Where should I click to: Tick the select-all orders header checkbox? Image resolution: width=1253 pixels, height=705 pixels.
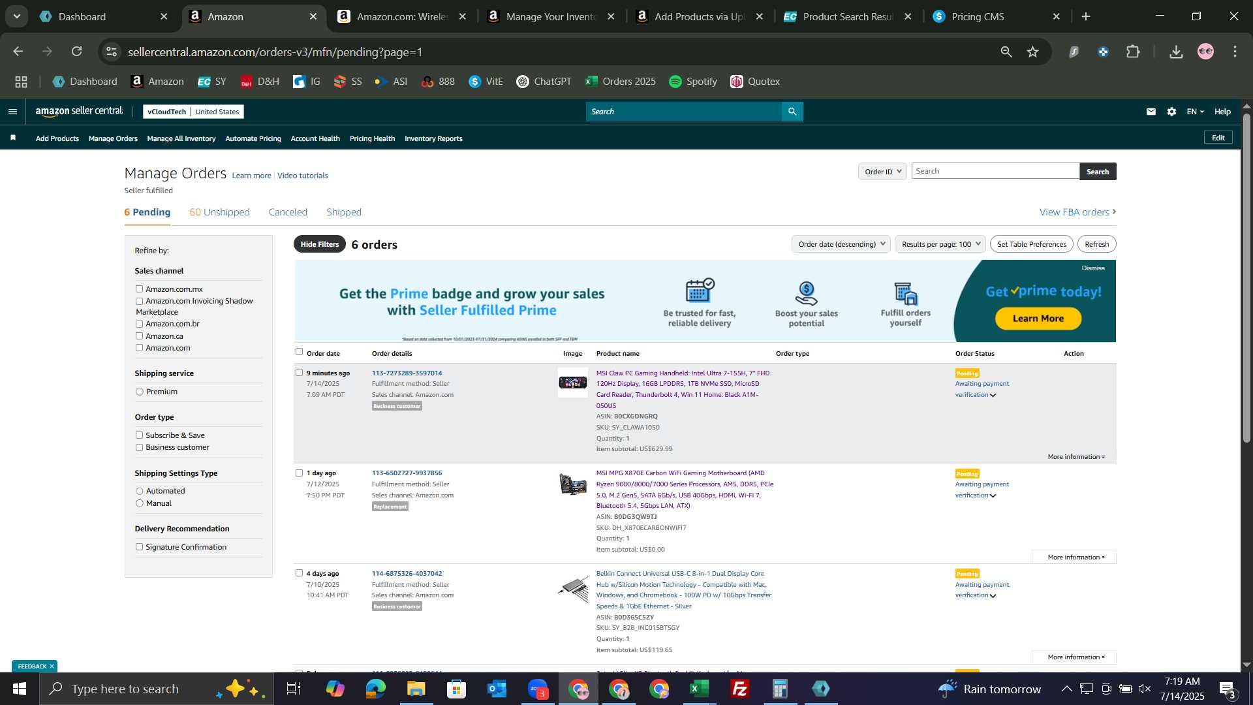[299, 352]
